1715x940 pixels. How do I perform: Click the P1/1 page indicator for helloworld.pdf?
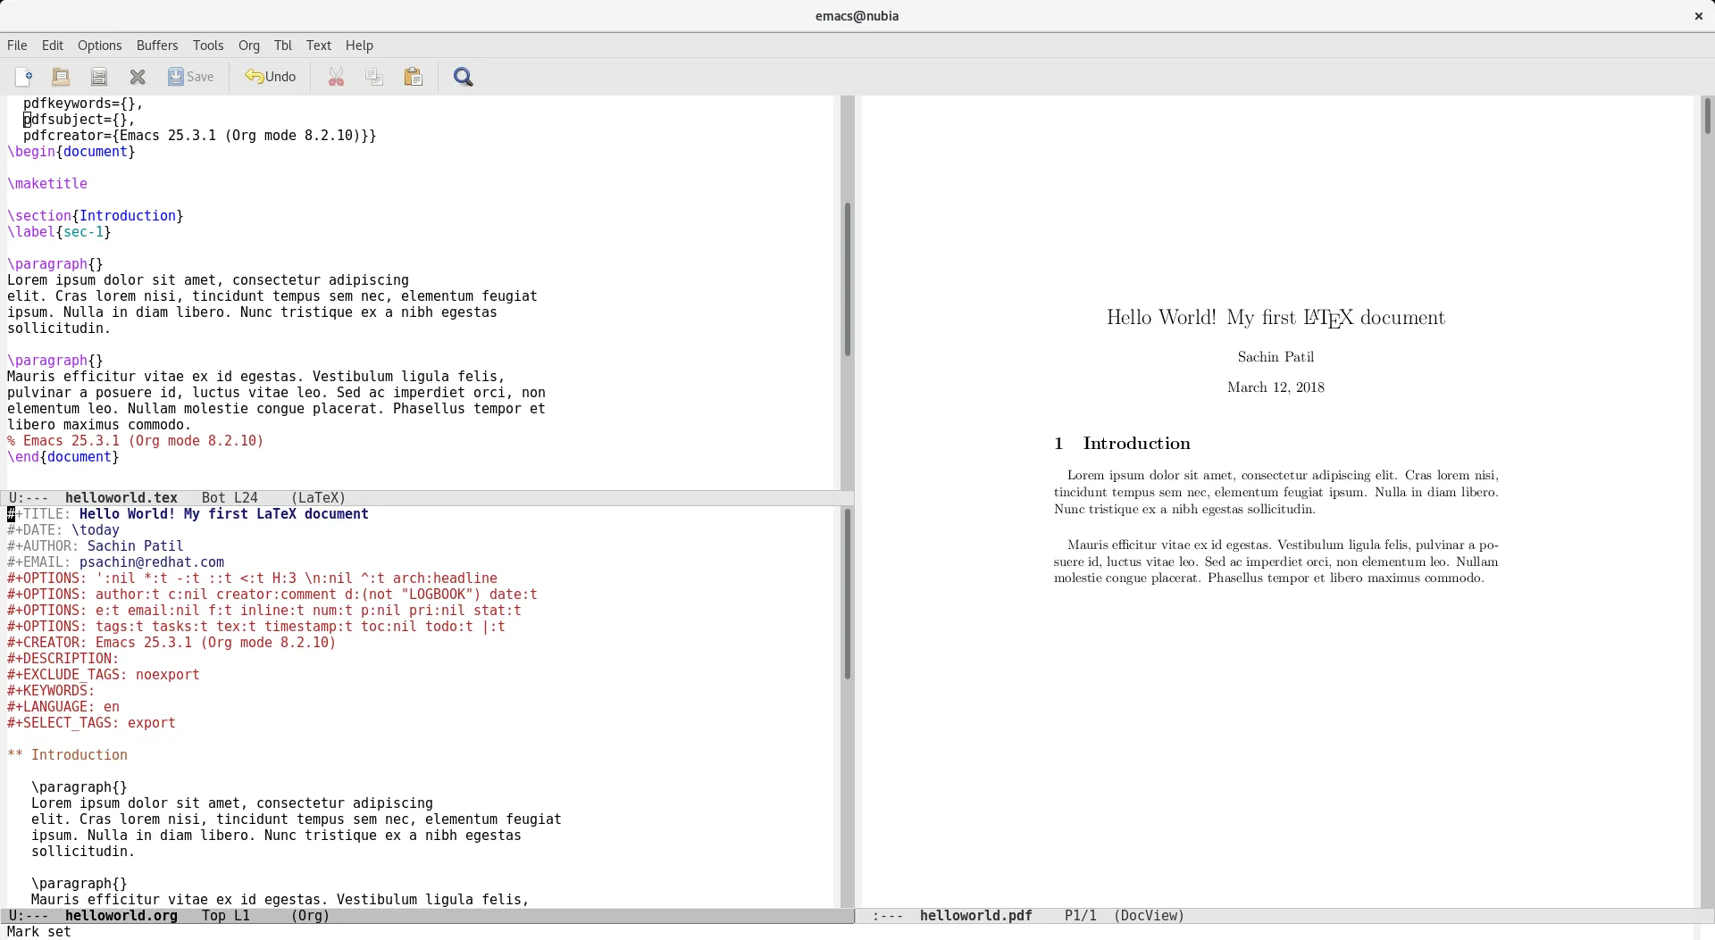pos(1079,915)
